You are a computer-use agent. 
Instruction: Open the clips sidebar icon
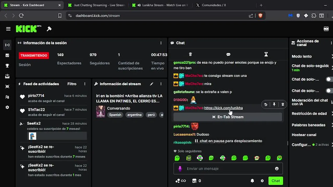click(7, 86)
